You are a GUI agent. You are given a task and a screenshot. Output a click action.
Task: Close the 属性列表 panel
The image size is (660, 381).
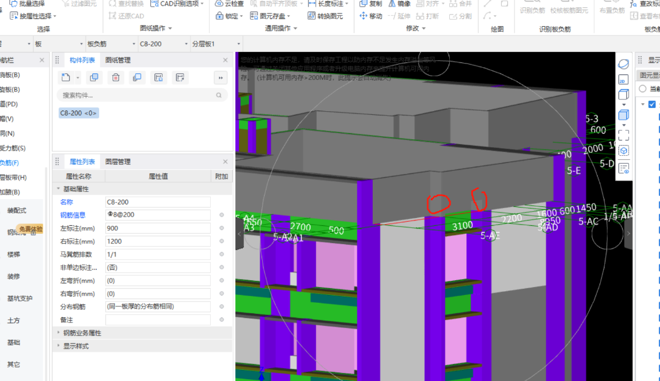[225, 161]
